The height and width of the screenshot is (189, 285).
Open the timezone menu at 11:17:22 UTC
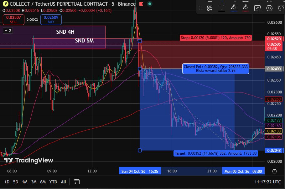(x=267, y=182)
